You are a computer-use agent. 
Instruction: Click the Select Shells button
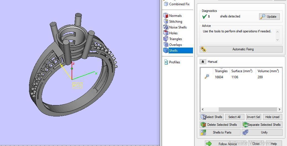pyautogui.click(x=212, y=117)
